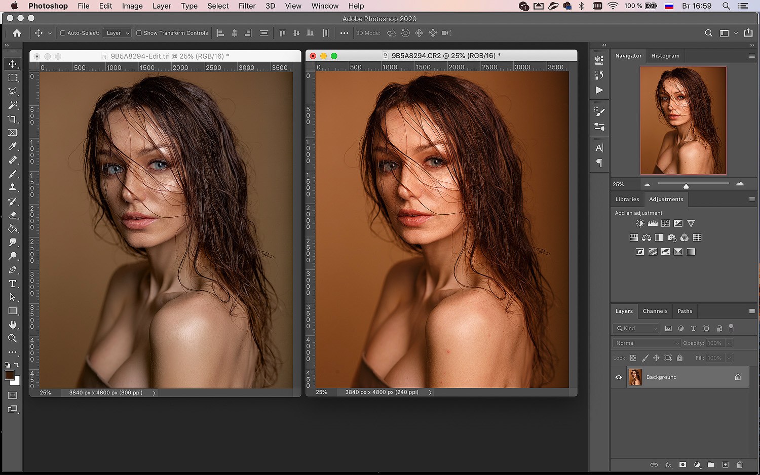Select the Rectangle shape tool

click(13, 311)
